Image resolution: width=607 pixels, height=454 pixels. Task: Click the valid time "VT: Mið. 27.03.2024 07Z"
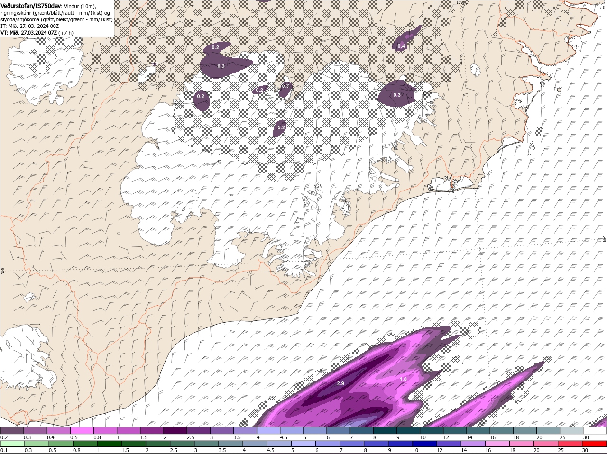pos(29,32)
